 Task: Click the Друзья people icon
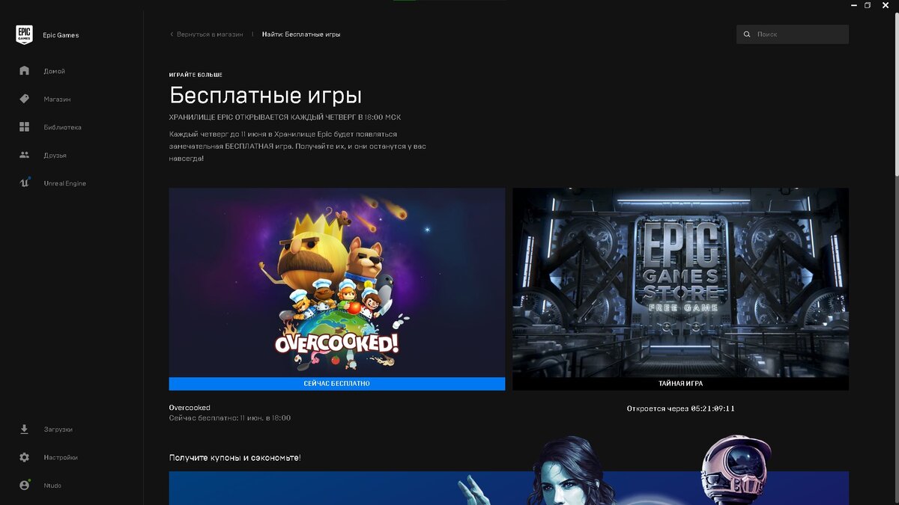click(x=24, y=155)
